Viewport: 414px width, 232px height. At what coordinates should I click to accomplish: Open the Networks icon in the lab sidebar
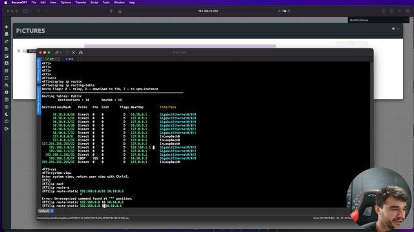6,41
